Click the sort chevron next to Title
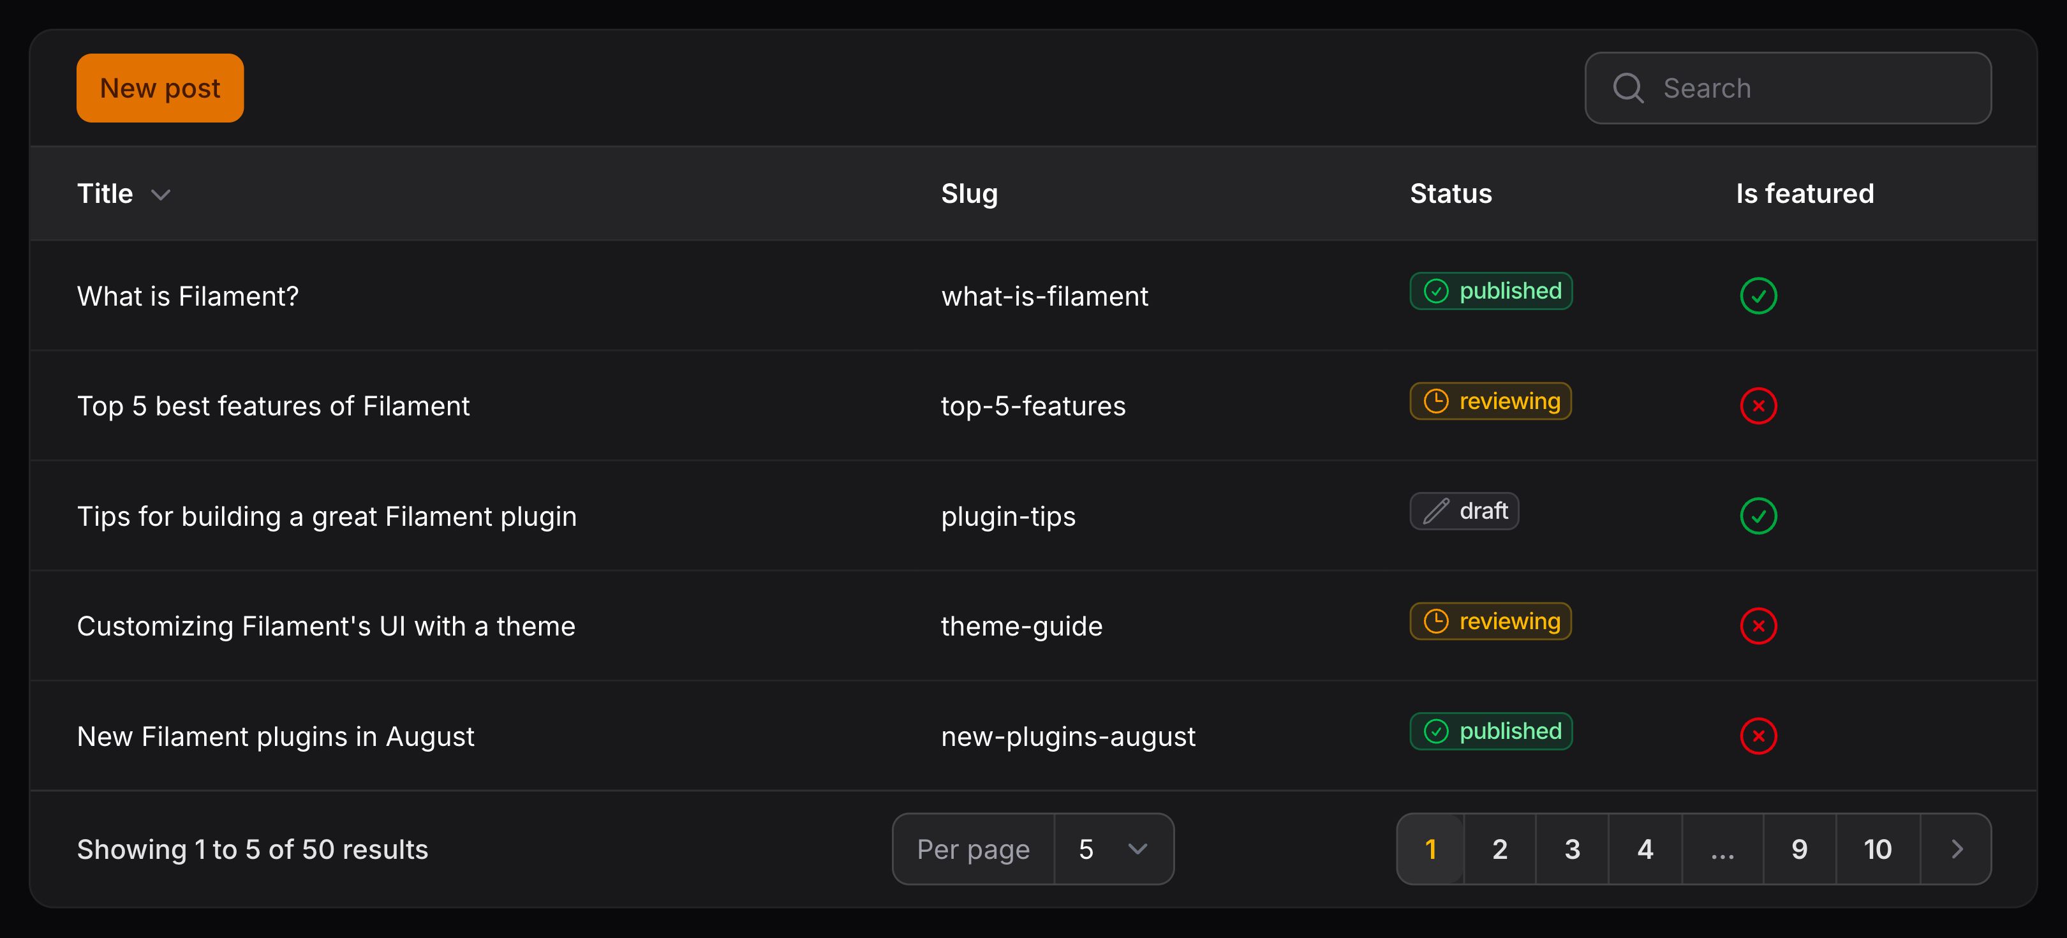Screen dimensions: 2067x938 click(161, 194)
